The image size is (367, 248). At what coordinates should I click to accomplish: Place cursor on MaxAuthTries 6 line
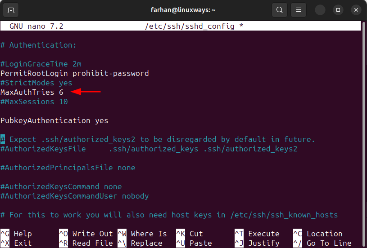pos(32,92)
